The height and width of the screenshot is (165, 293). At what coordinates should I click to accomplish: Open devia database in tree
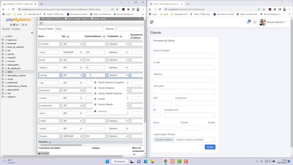pyautogui.click(x=10, y=72)
